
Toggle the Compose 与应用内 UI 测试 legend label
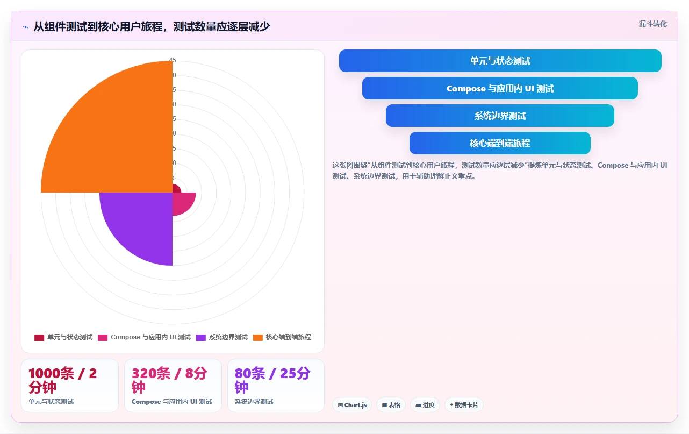(x=150, y=337)
